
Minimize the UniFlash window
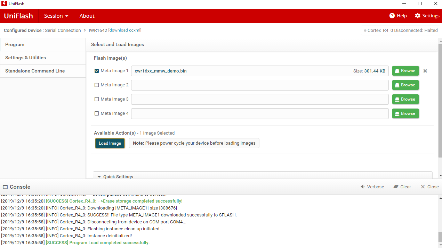(x=404, y=4)
